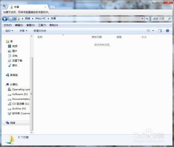Select CD 驱动器 (G:) drive
The image size is (174, 147).
[x=18, y=104]
